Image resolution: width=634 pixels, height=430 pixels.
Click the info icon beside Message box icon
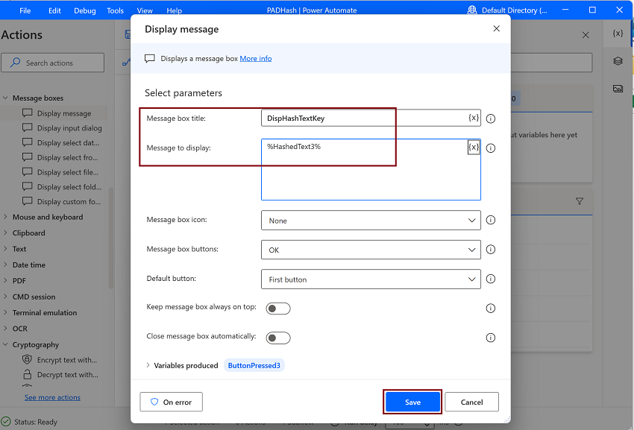491,221
